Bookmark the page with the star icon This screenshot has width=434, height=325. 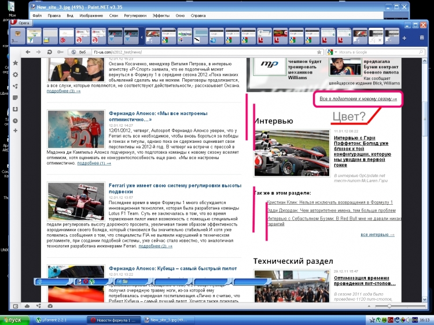coord(319,52)
